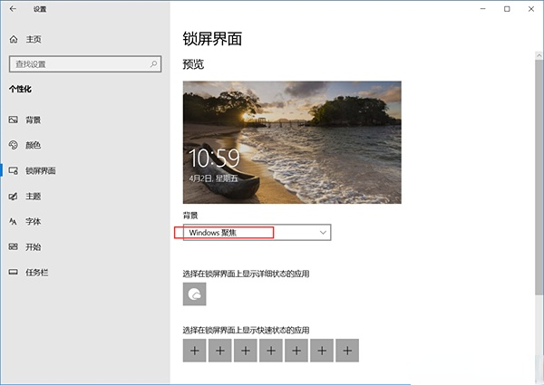Add seventh quick status app

[347, 351]
